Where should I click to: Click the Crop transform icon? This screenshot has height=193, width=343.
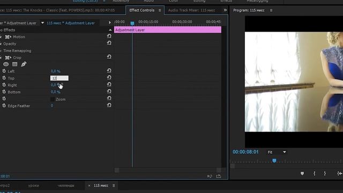[8, 57]
